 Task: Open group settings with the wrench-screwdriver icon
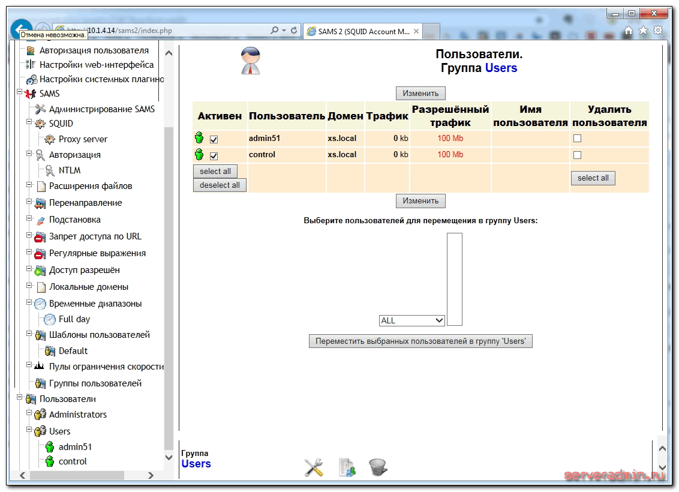point(314,467)
